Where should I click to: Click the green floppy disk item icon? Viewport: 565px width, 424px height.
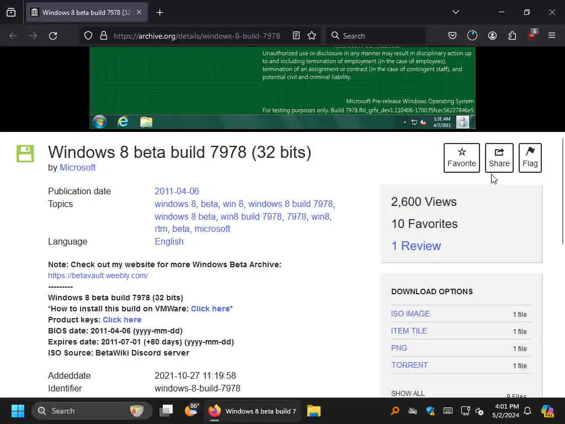(x=25, y=153)
